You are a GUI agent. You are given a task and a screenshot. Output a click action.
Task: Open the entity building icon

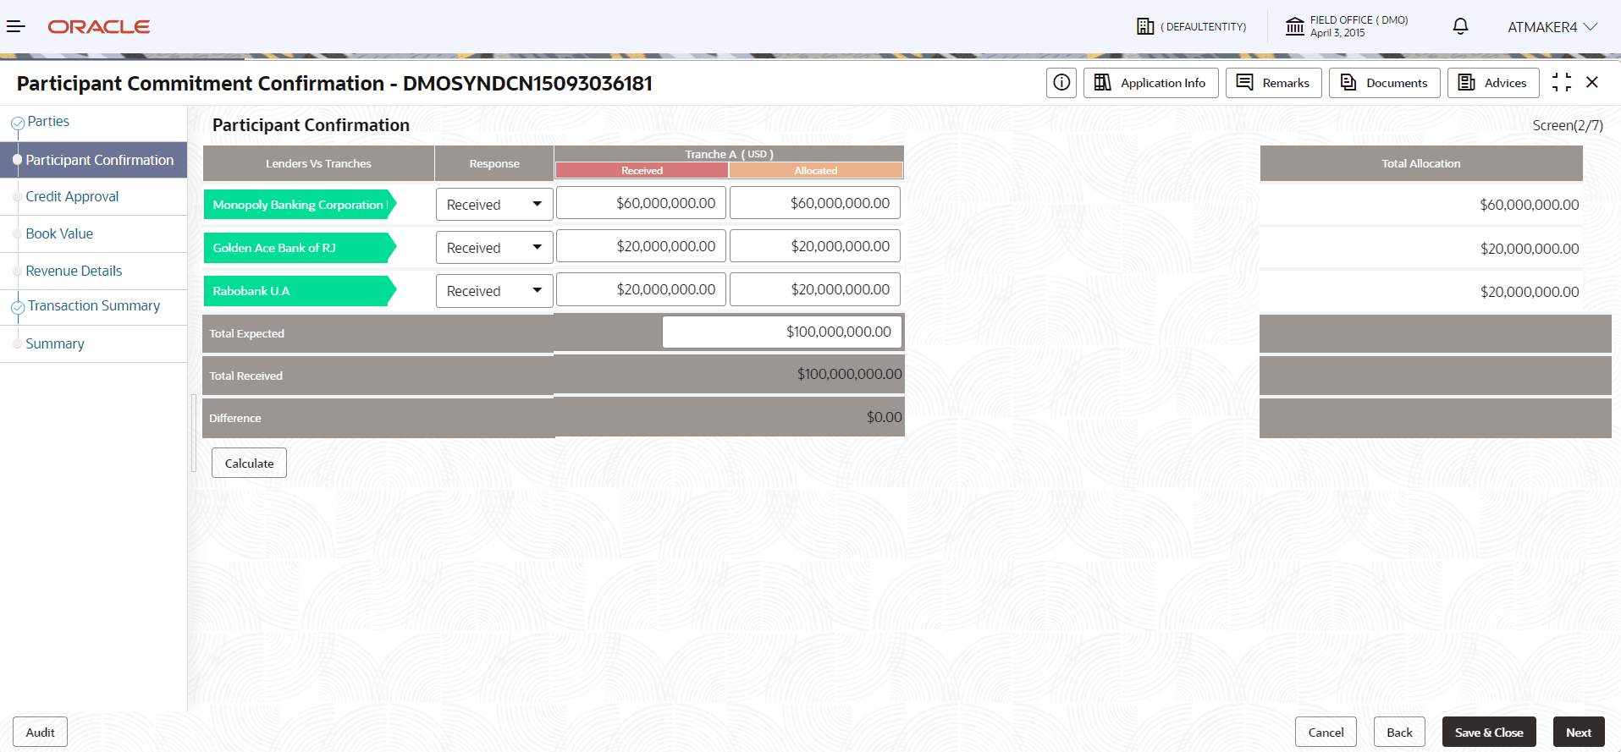[1145, 27]
